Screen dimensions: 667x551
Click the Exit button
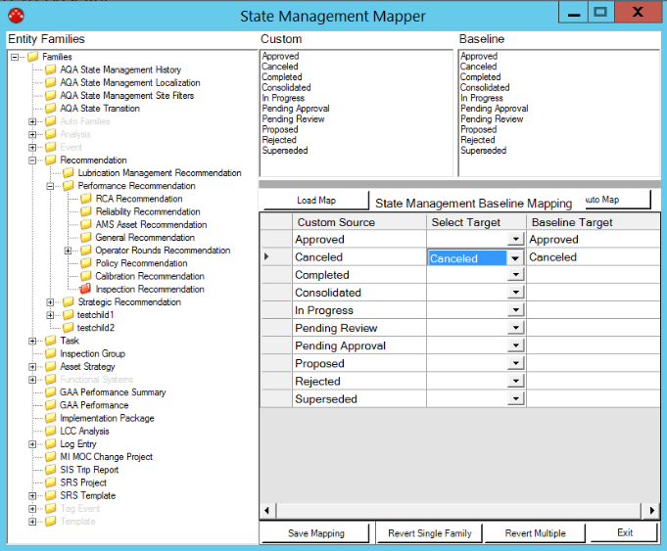[625, 532]
